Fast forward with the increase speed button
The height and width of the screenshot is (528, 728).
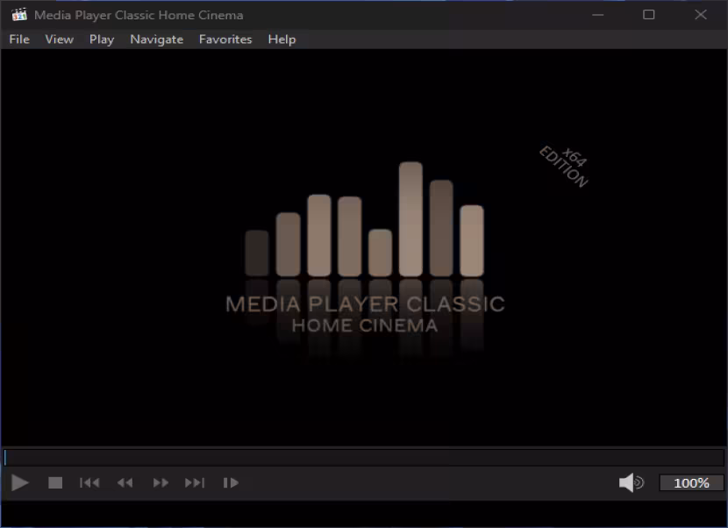[161, 483]
